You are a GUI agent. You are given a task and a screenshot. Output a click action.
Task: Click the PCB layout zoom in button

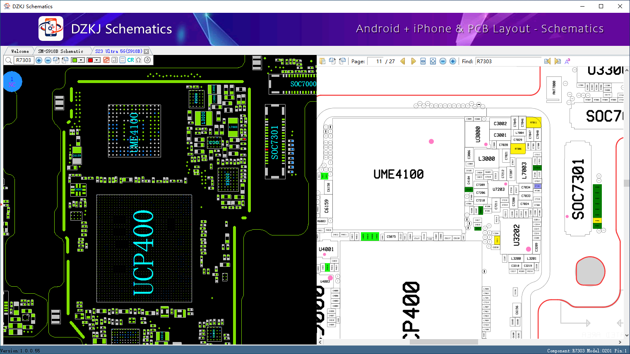click(39, 60)
